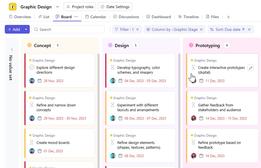This screenshot has width=261, height=168.
Task: Click calendar icon on Refine design elements card
Action: click(120, 156)
